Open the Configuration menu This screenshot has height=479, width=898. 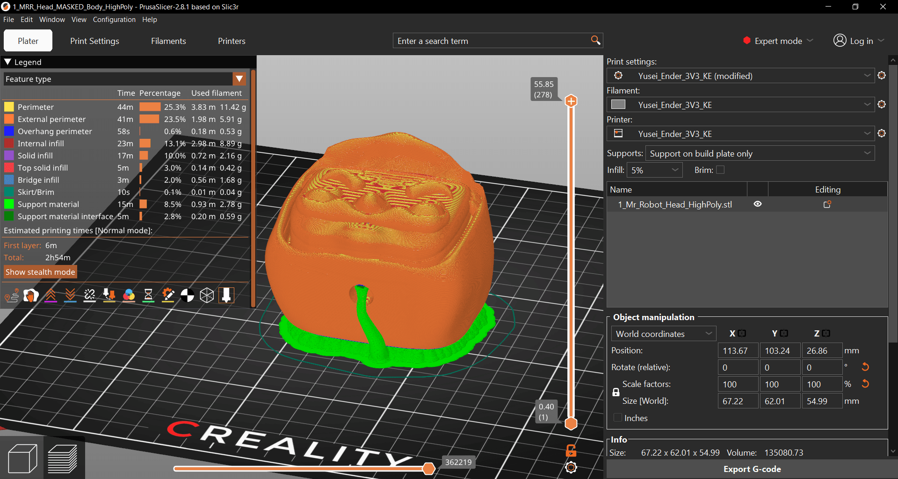(x=114, y=20)
